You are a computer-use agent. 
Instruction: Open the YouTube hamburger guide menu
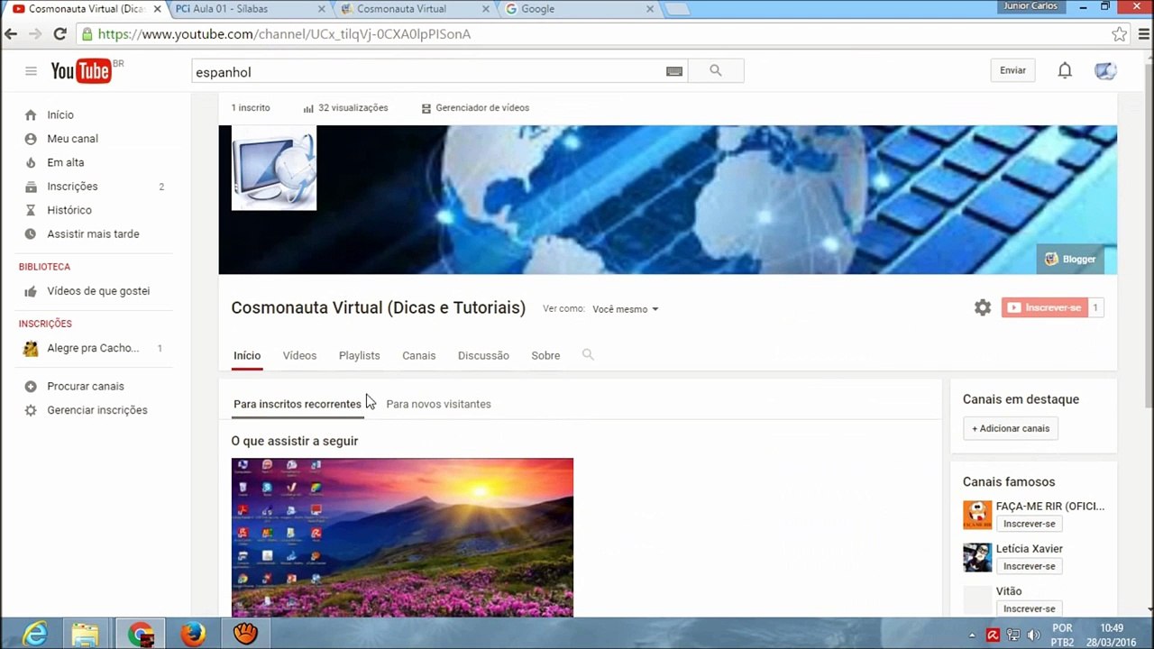31,71
